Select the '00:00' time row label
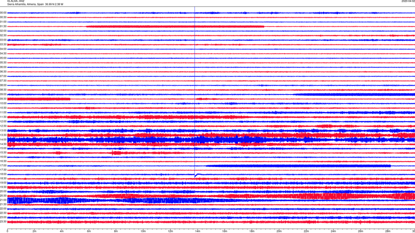 (x=3, y=13)
